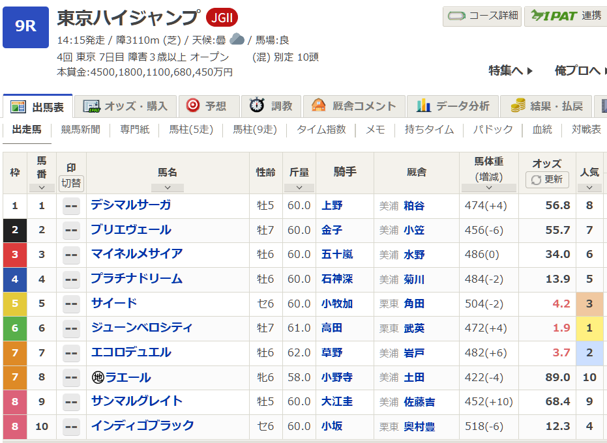This screenshot has width=607, height=443.
Task: Click the yellow frame 5 color cell
Action: point(15,304)
